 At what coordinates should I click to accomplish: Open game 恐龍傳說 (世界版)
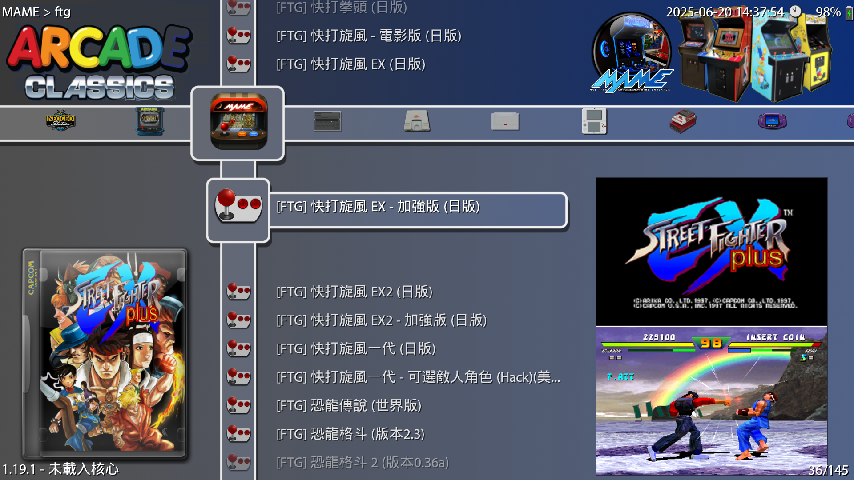click(349, 405)
